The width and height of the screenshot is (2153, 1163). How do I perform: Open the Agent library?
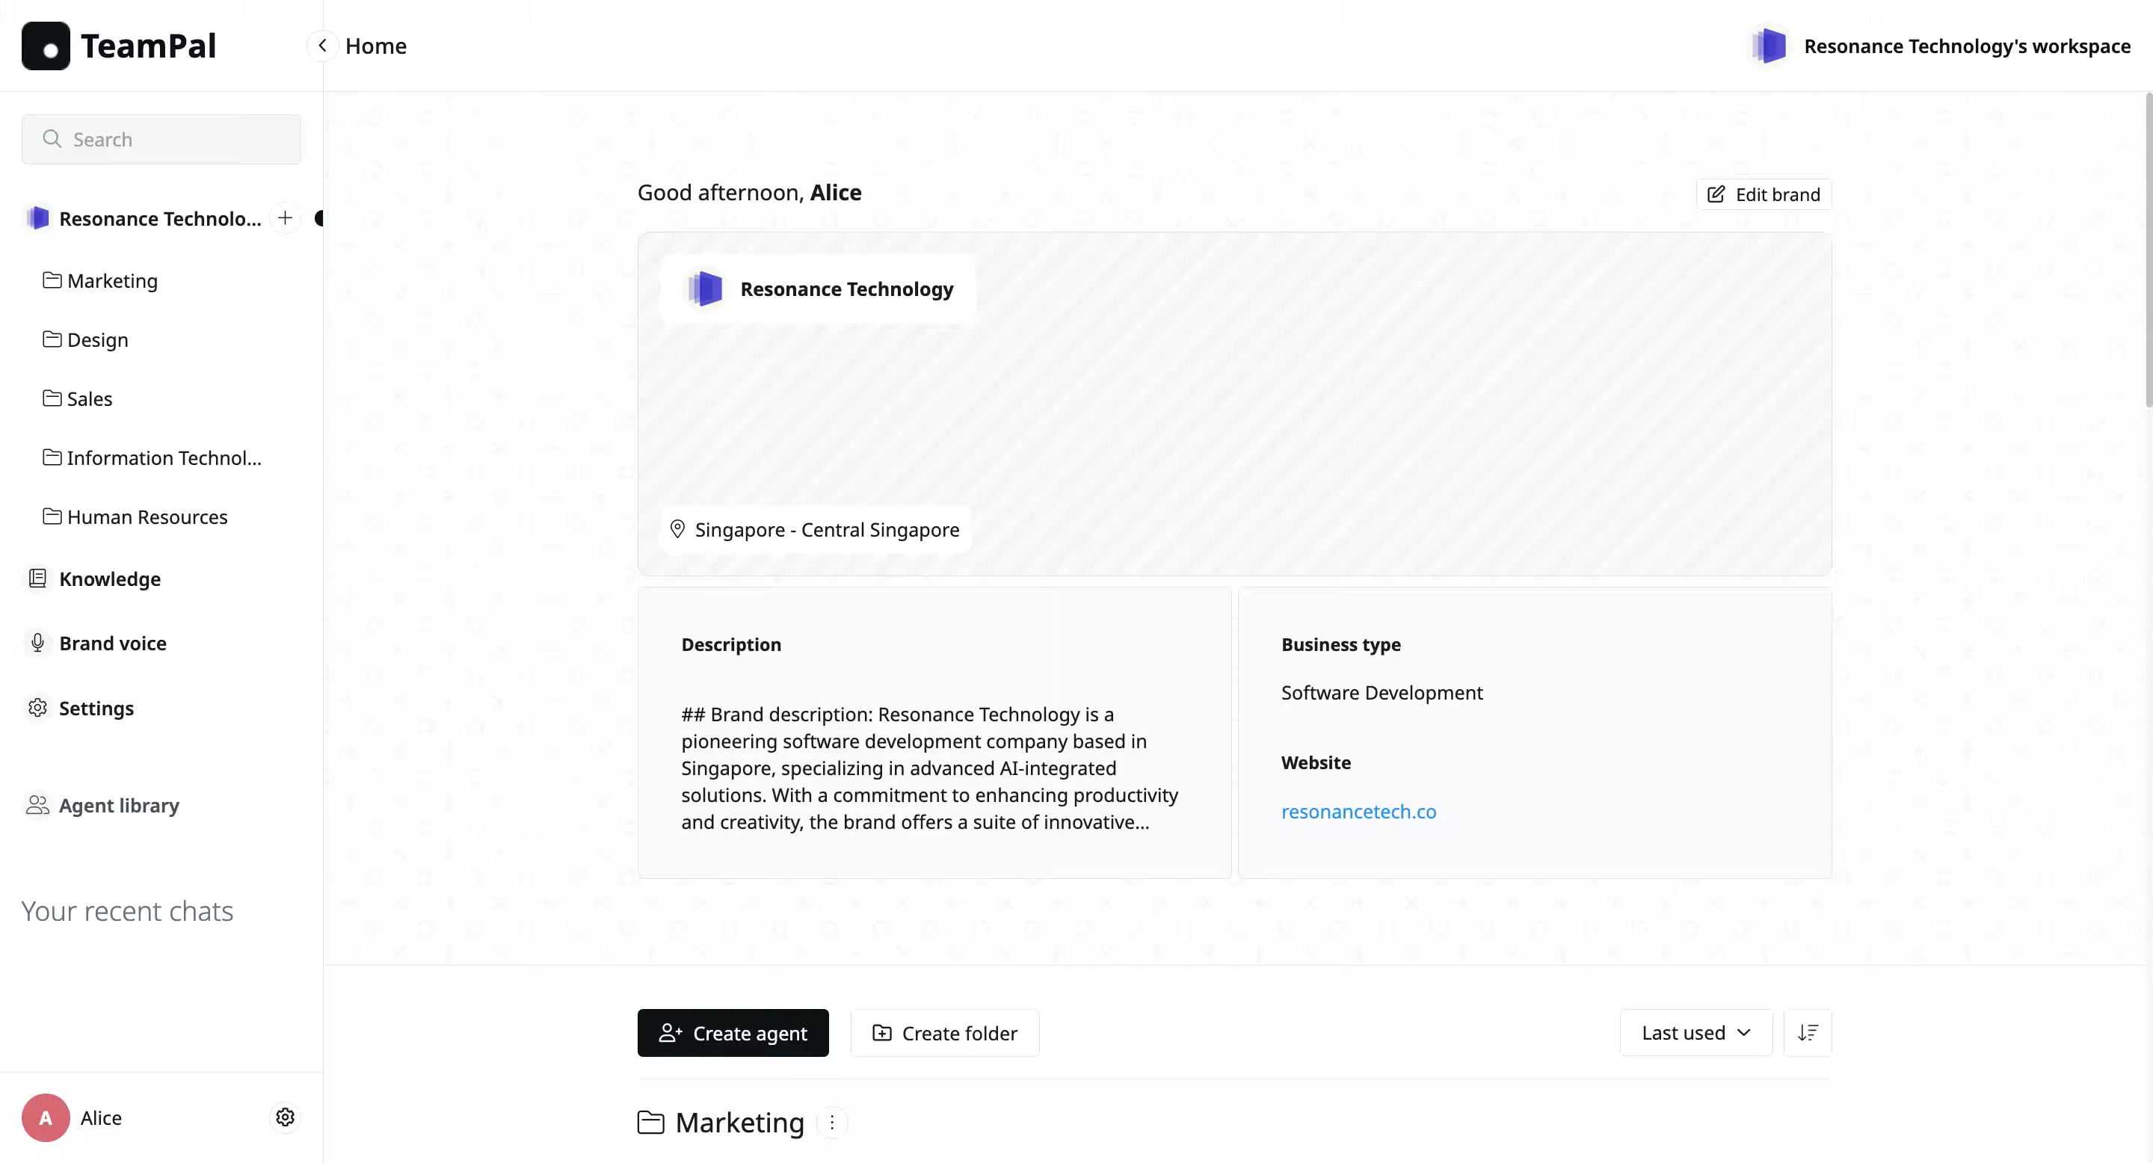119,806
